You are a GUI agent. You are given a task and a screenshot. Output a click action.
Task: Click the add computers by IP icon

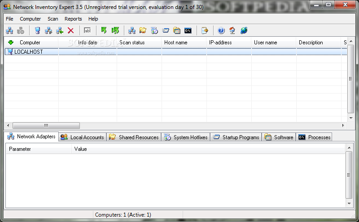point(48,30)
